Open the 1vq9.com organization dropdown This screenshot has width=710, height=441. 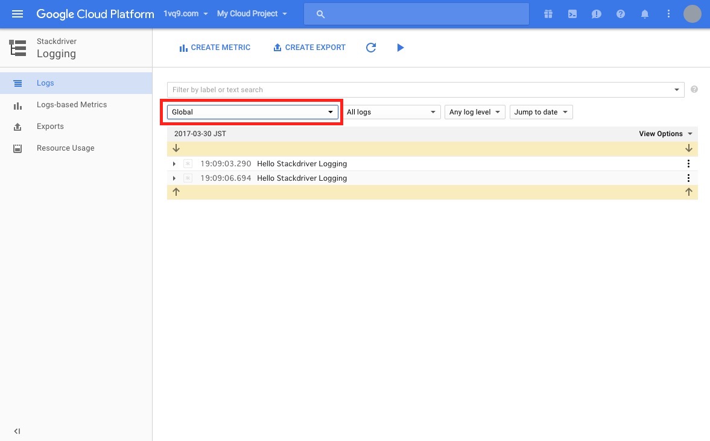click(x=186, y=14)
